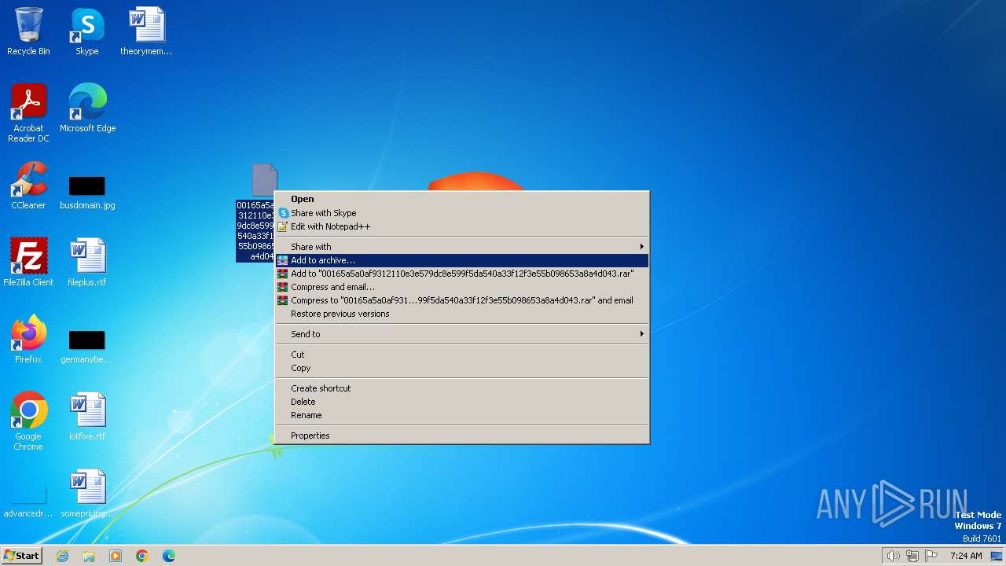Open Skype desktop shortcut
1006x566 pixels.
click(86, 31)
